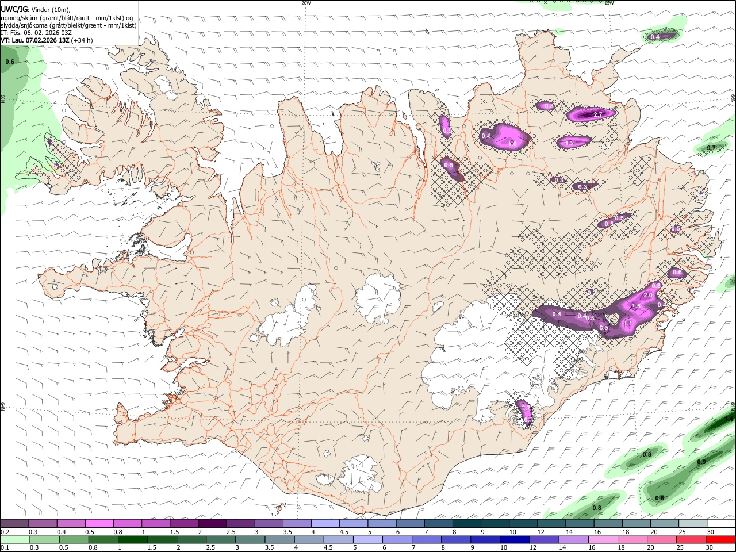The image size is (736, 552).
Task: Click the 'VT: Lau. 07.02.2026 13Z' valid time
Action: [x=35, y=40]
